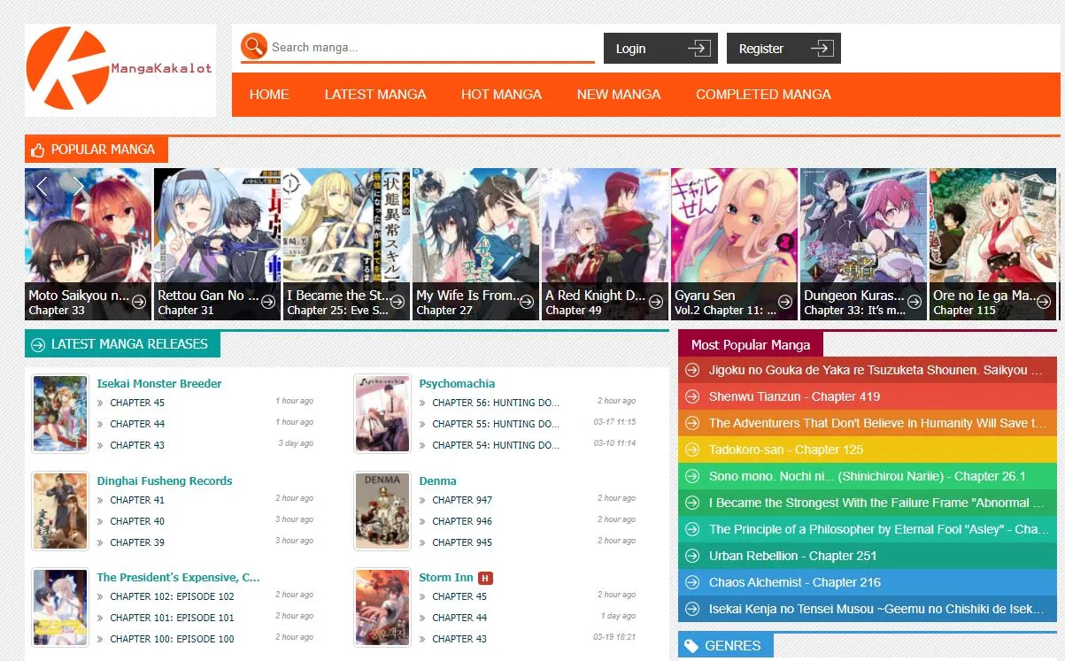
Task: Open the Isekai Monster Breeder title link
Action: (x=159, y=383)
